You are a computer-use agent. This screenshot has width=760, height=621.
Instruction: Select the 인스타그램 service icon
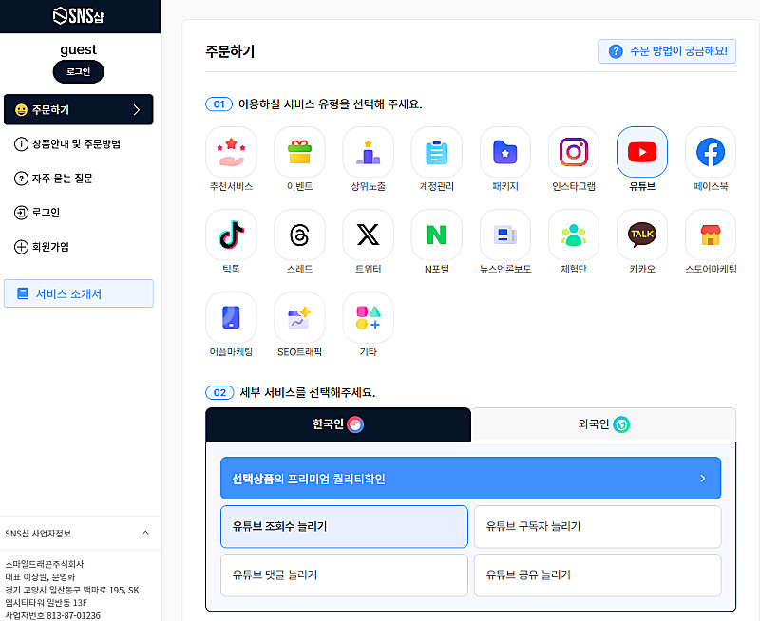click(x=574, y=152)
